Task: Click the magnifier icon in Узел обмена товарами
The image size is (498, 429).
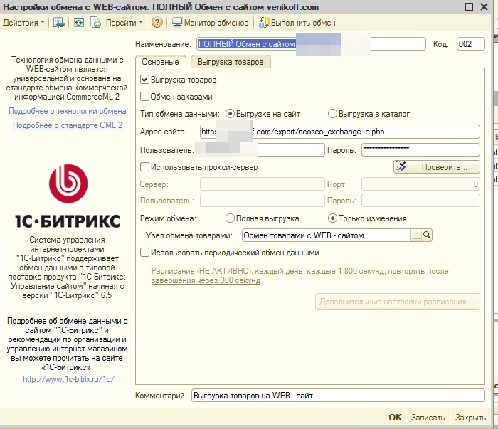Action: coord(427,235)
